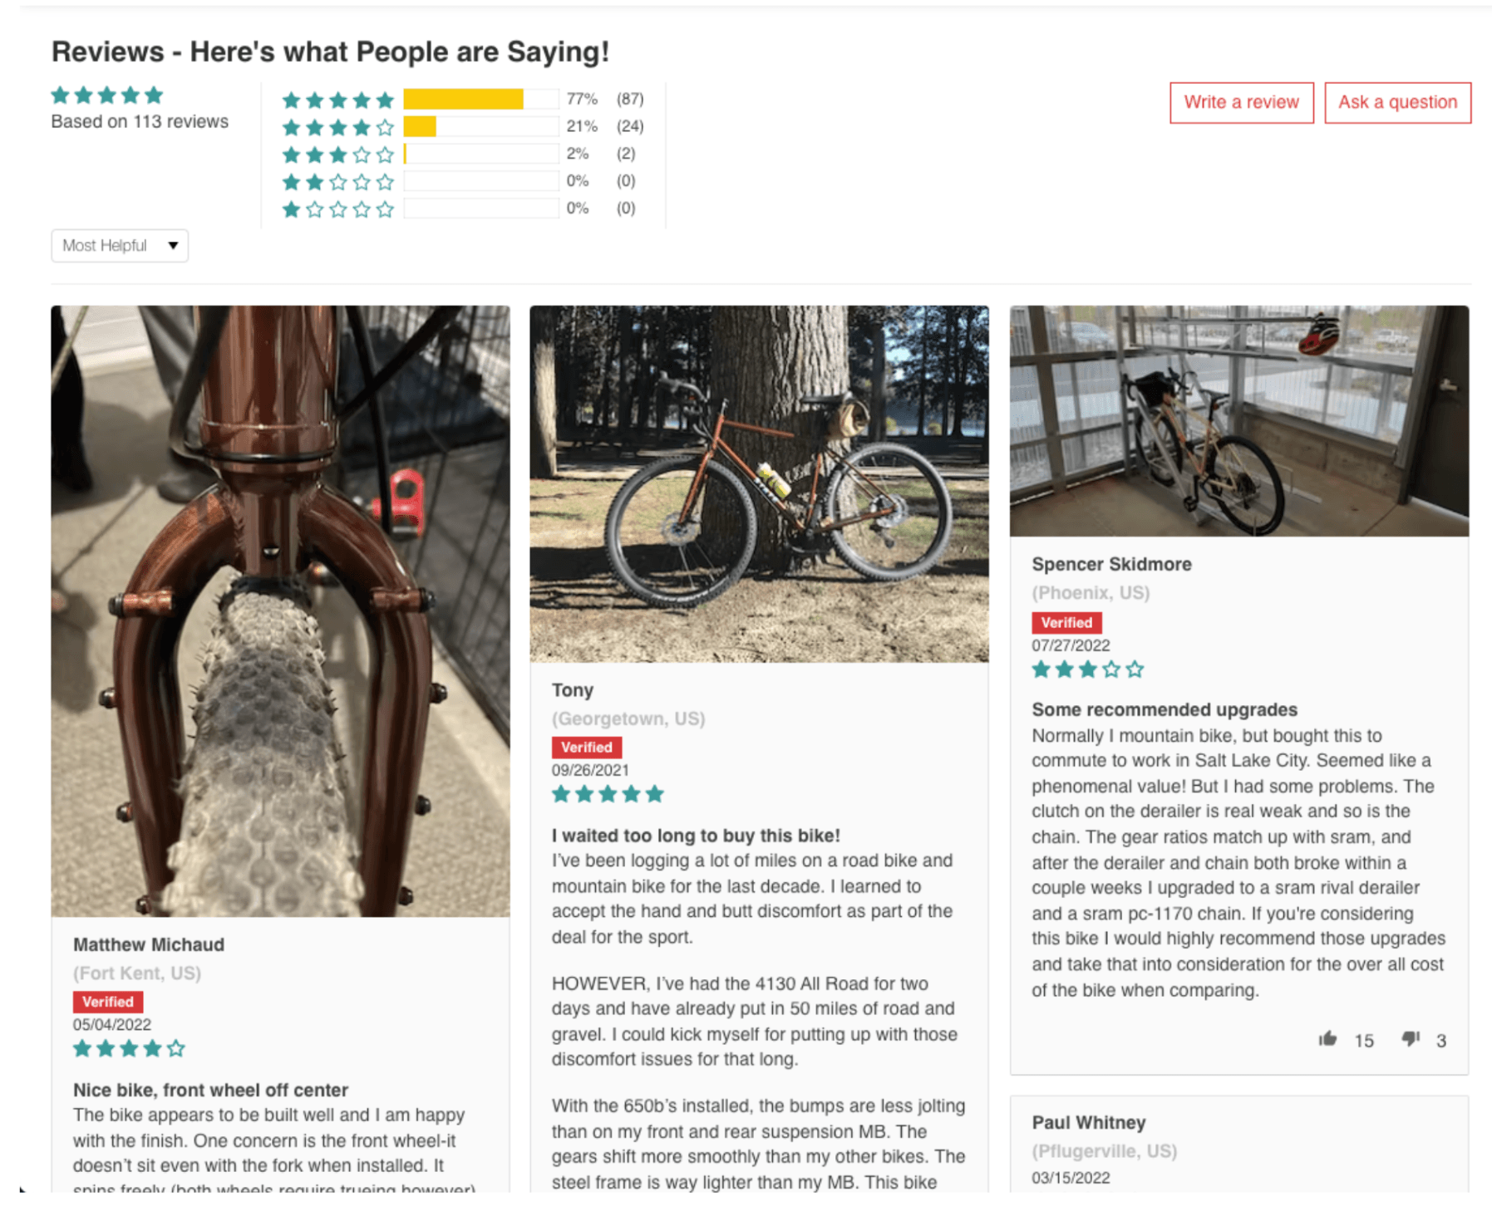Viewport: 1492px width, 1216px height.
Task: Click the Ask a question button
Action: (x=1396, y=102)
